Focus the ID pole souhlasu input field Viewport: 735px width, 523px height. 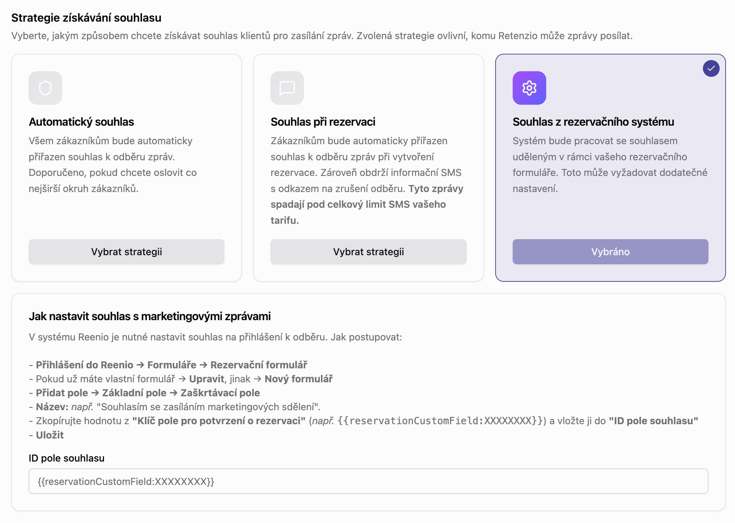(368, 481)
